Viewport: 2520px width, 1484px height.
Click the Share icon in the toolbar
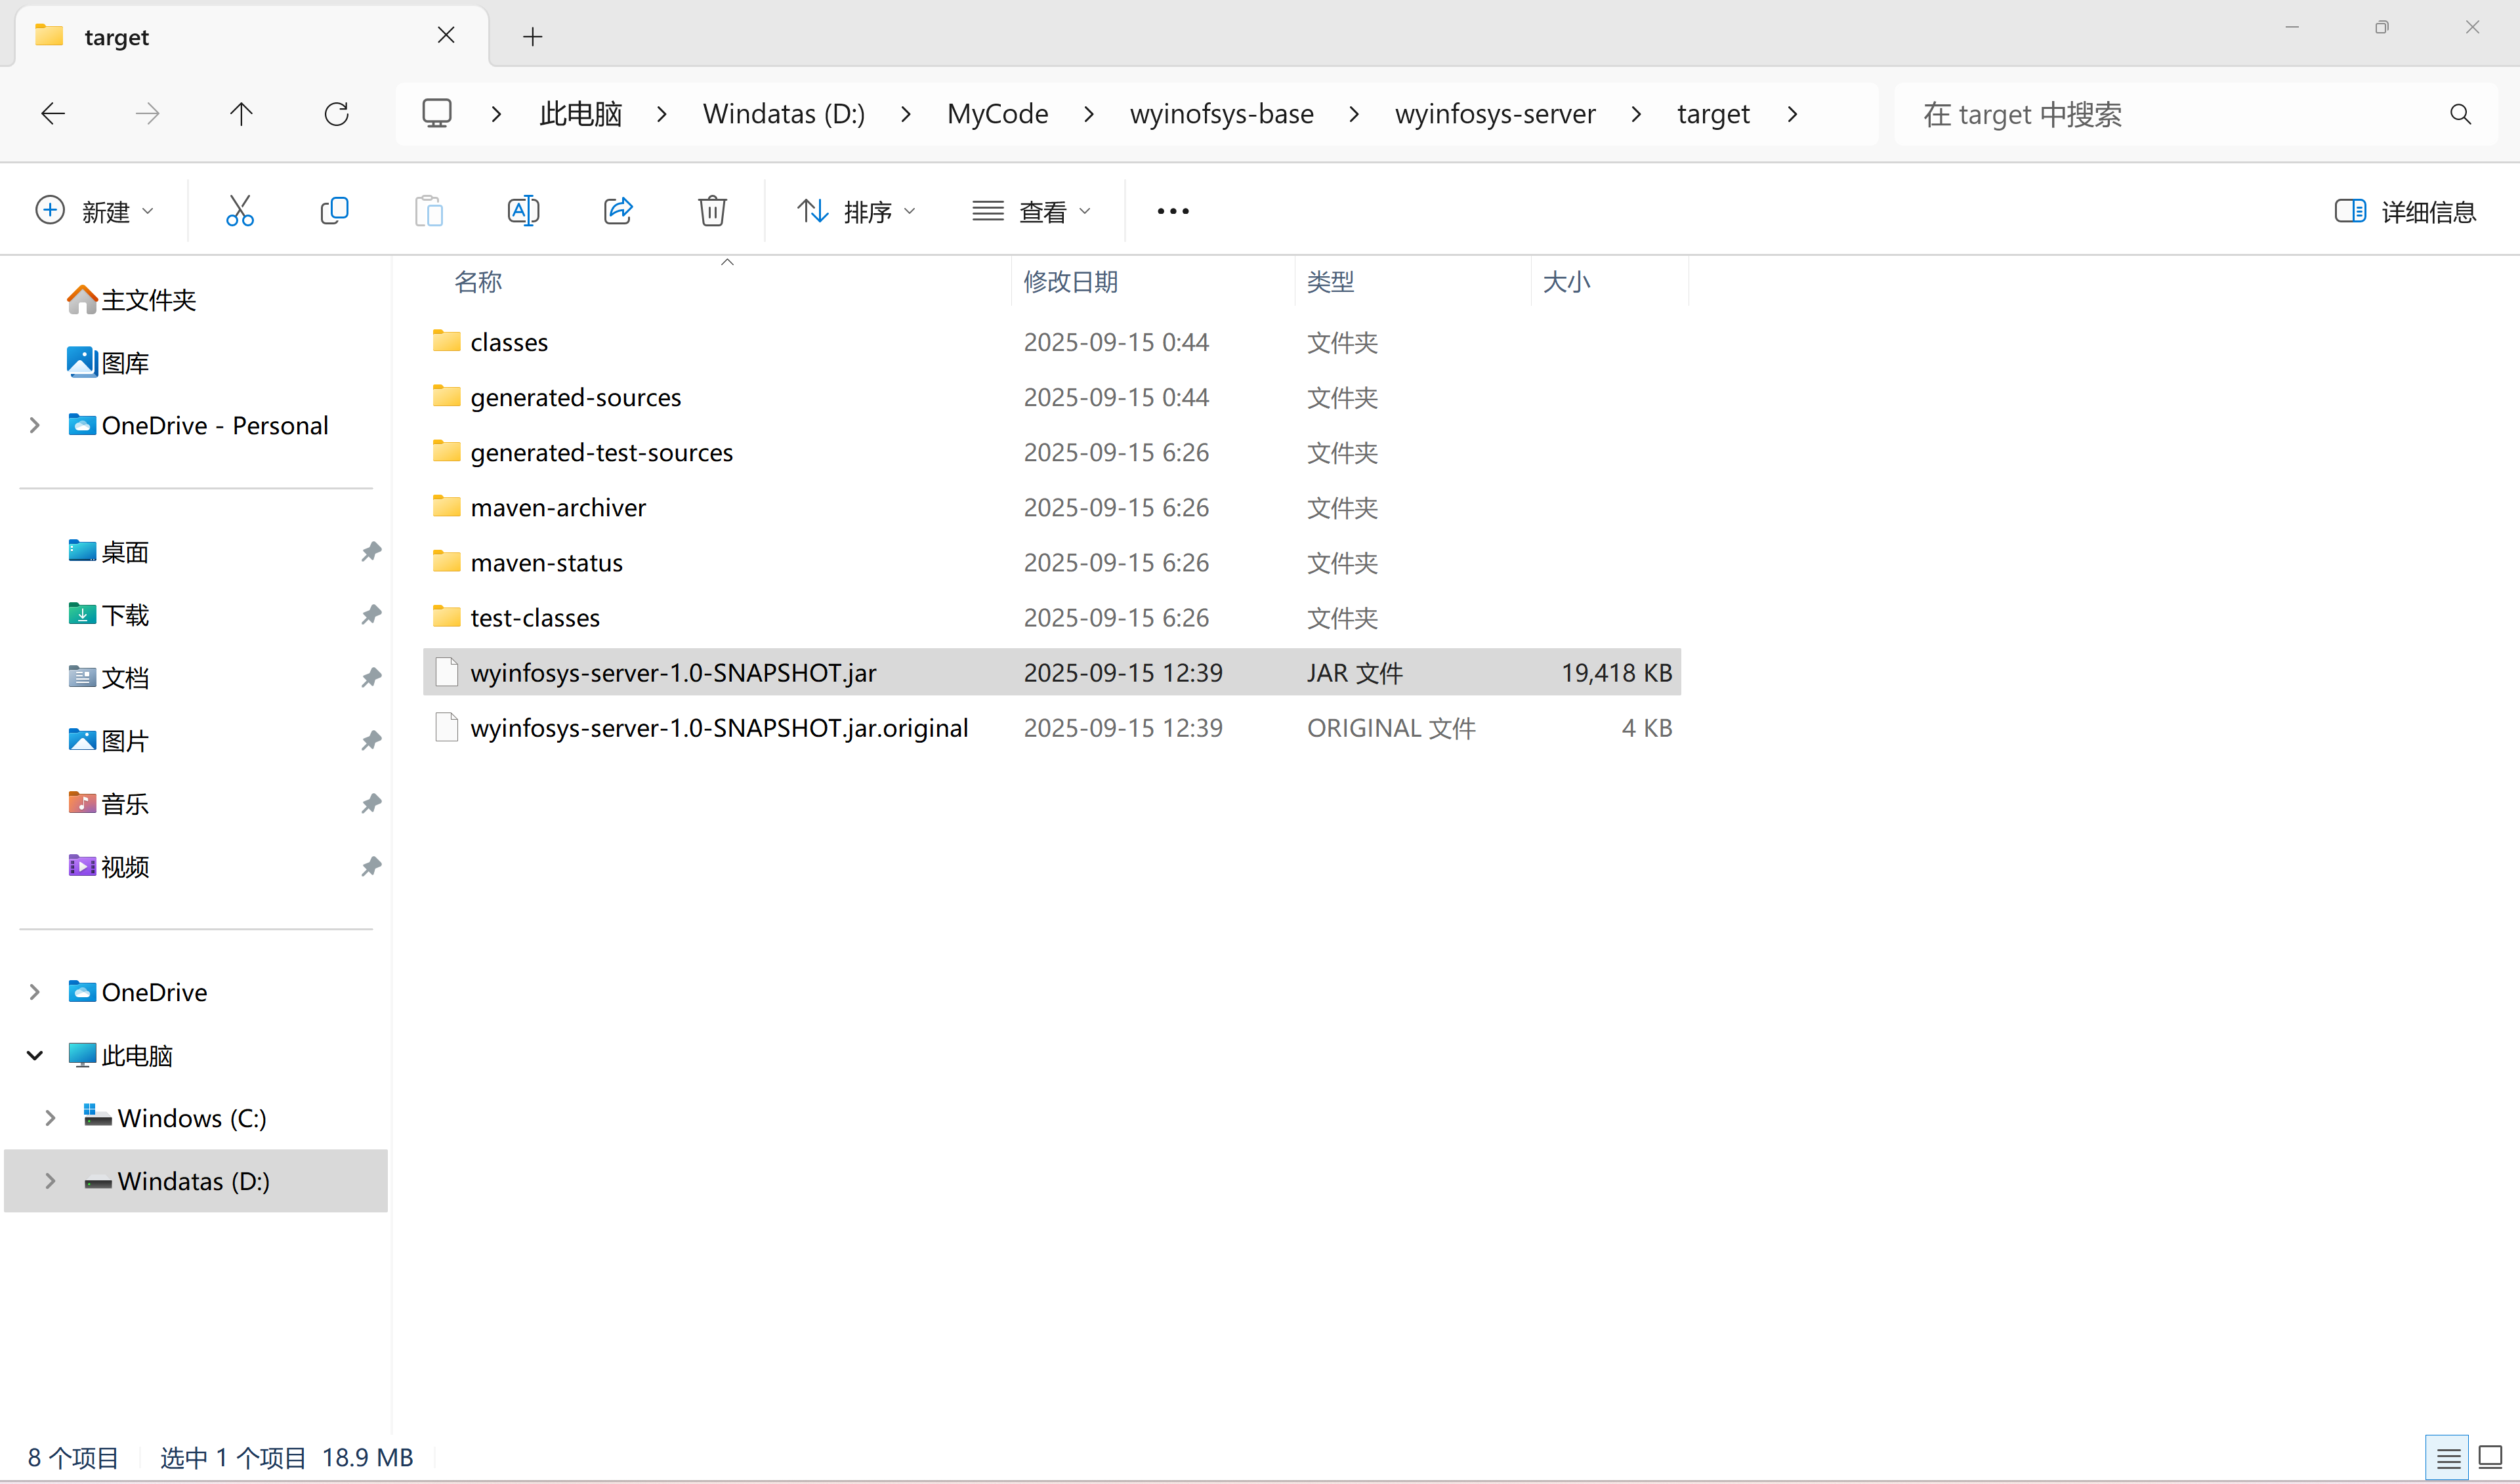(x=618, y=210)
